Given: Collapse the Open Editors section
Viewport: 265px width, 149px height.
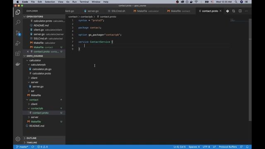Looking at the screenshot, I should pos(25,17).
